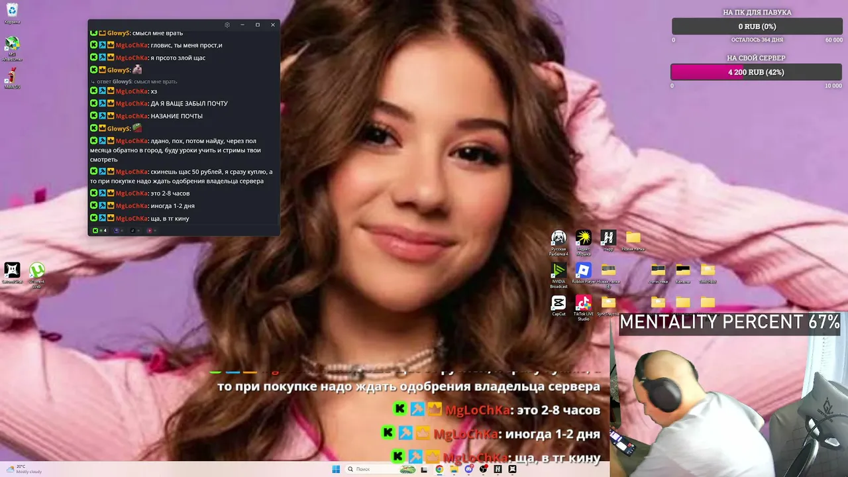The width and height of the screenshot is (848, 477).
Task: Open Discord from the taskbar
Action: pos(468,469)
